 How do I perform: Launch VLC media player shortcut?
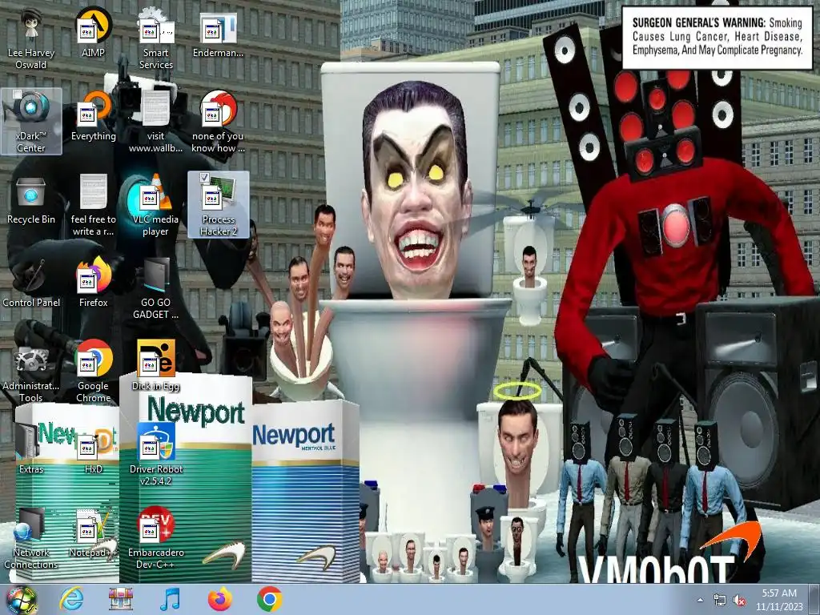(155, 205)
